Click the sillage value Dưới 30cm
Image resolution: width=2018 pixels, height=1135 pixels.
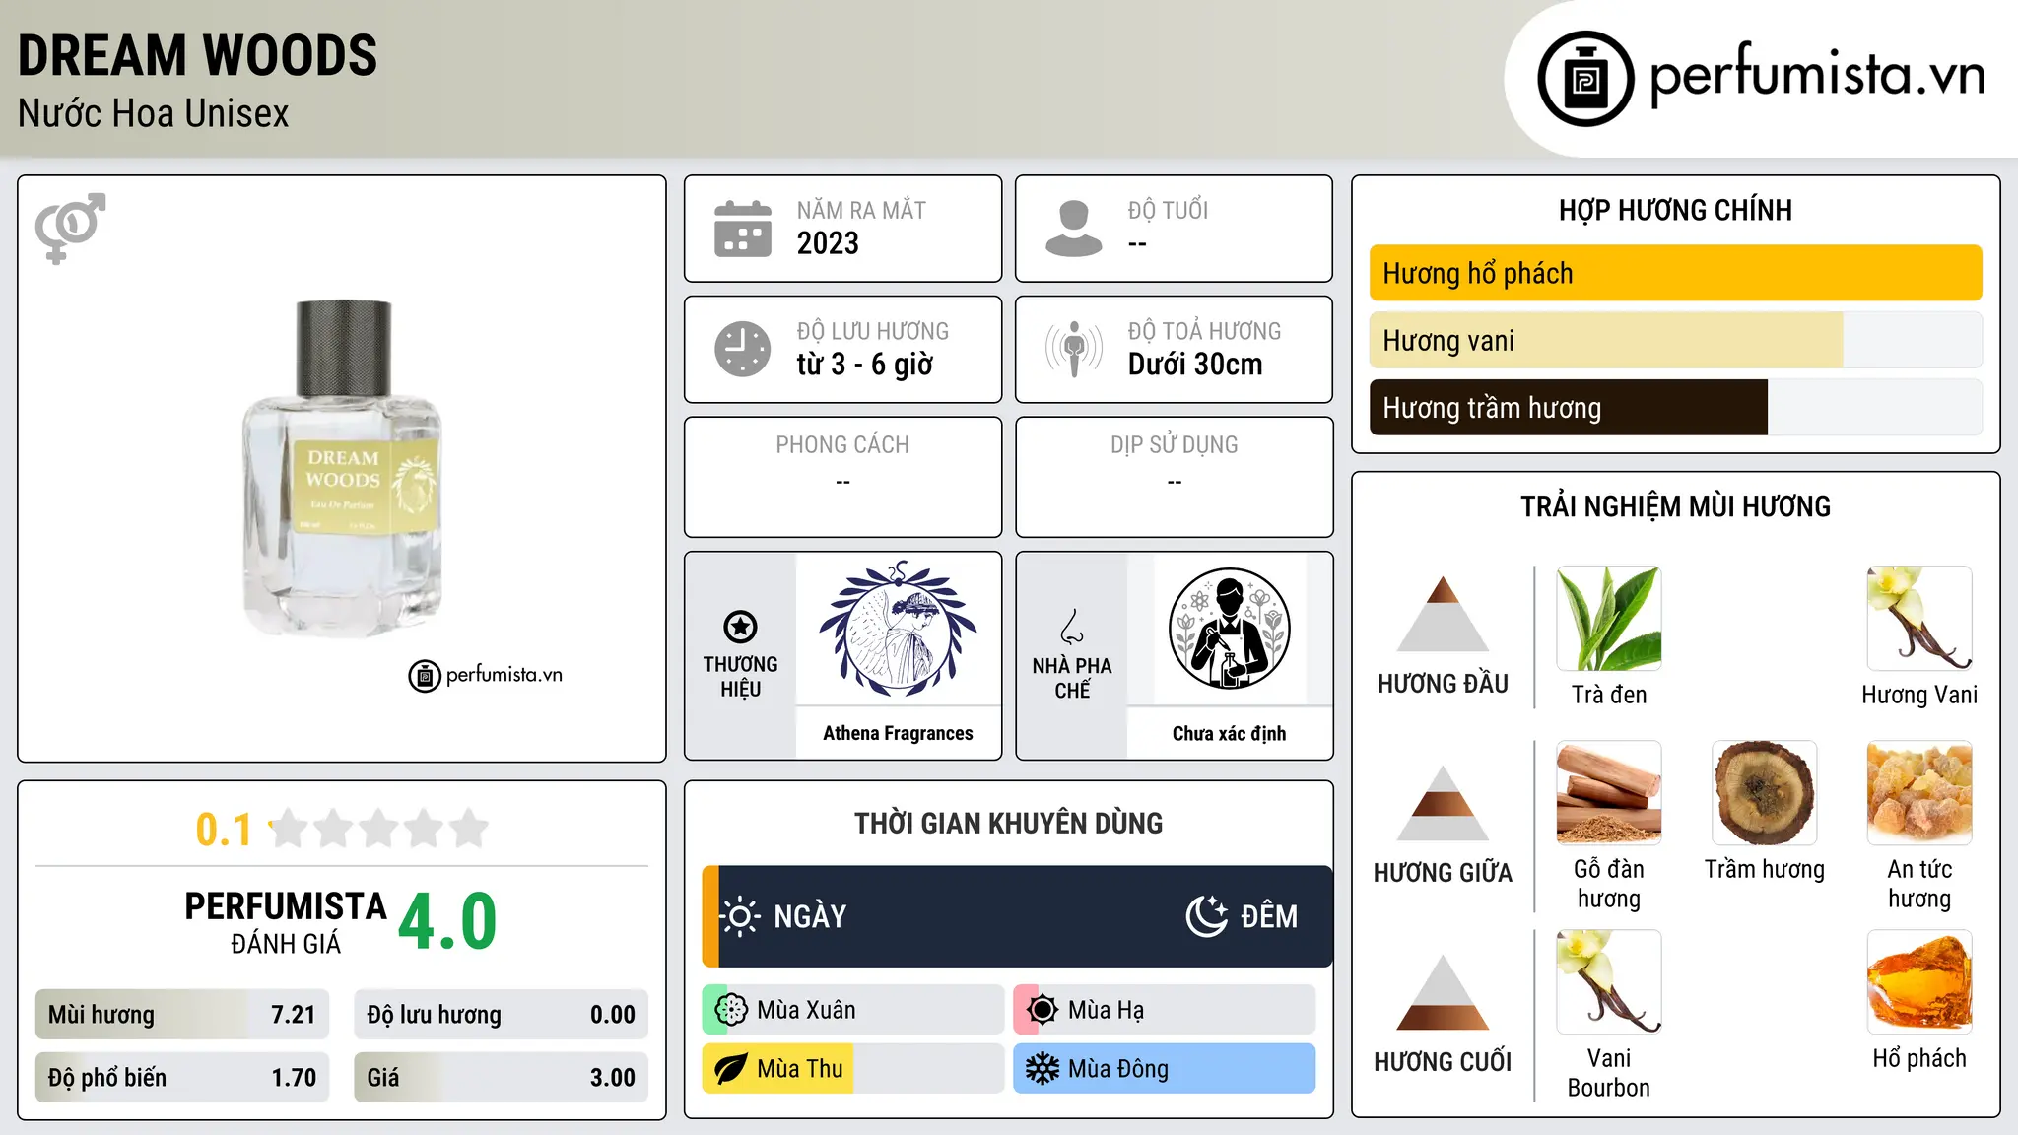pos(1195,365)
